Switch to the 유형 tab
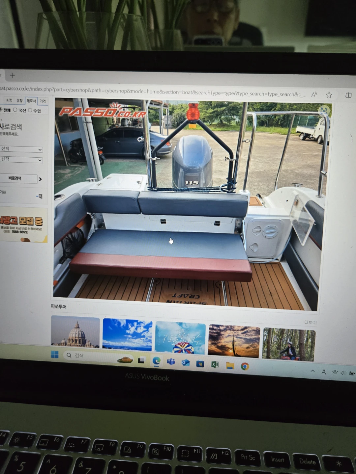Viewport: 356px width, 474px height. point(19,100)
